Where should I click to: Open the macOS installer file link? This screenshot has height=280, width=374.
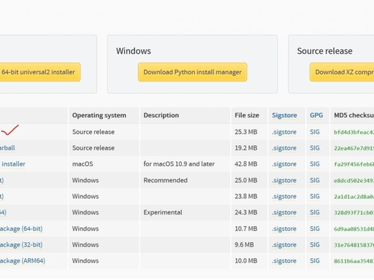click(12, 164)
